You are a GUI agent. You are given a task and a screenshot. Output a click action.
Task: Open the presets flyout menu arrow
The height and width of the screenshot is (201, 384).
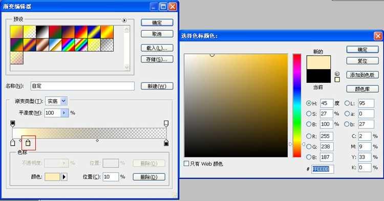124,20
